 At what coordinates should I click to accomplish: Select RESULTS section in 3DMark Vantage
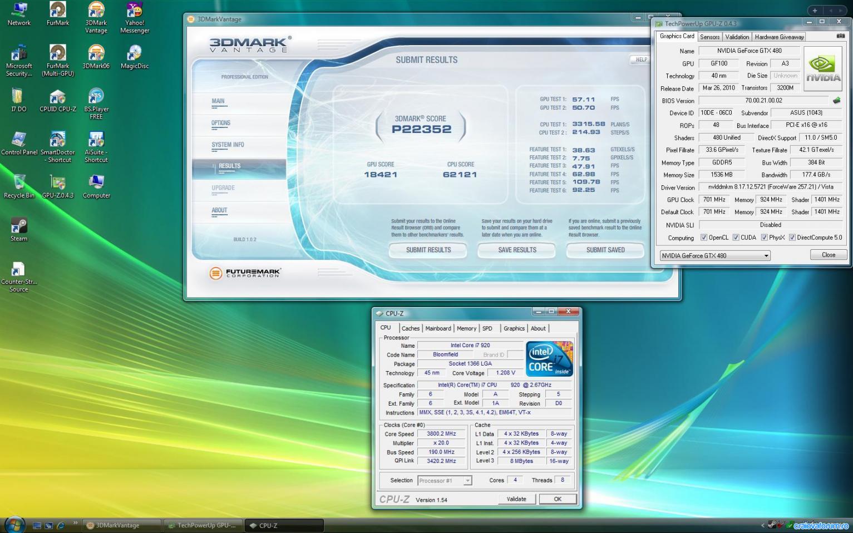239,169
